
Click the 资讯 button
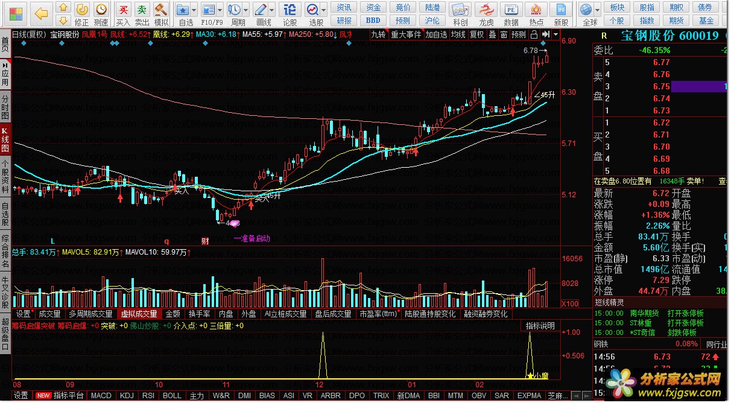pyautogui.click(x=344, y=7)
